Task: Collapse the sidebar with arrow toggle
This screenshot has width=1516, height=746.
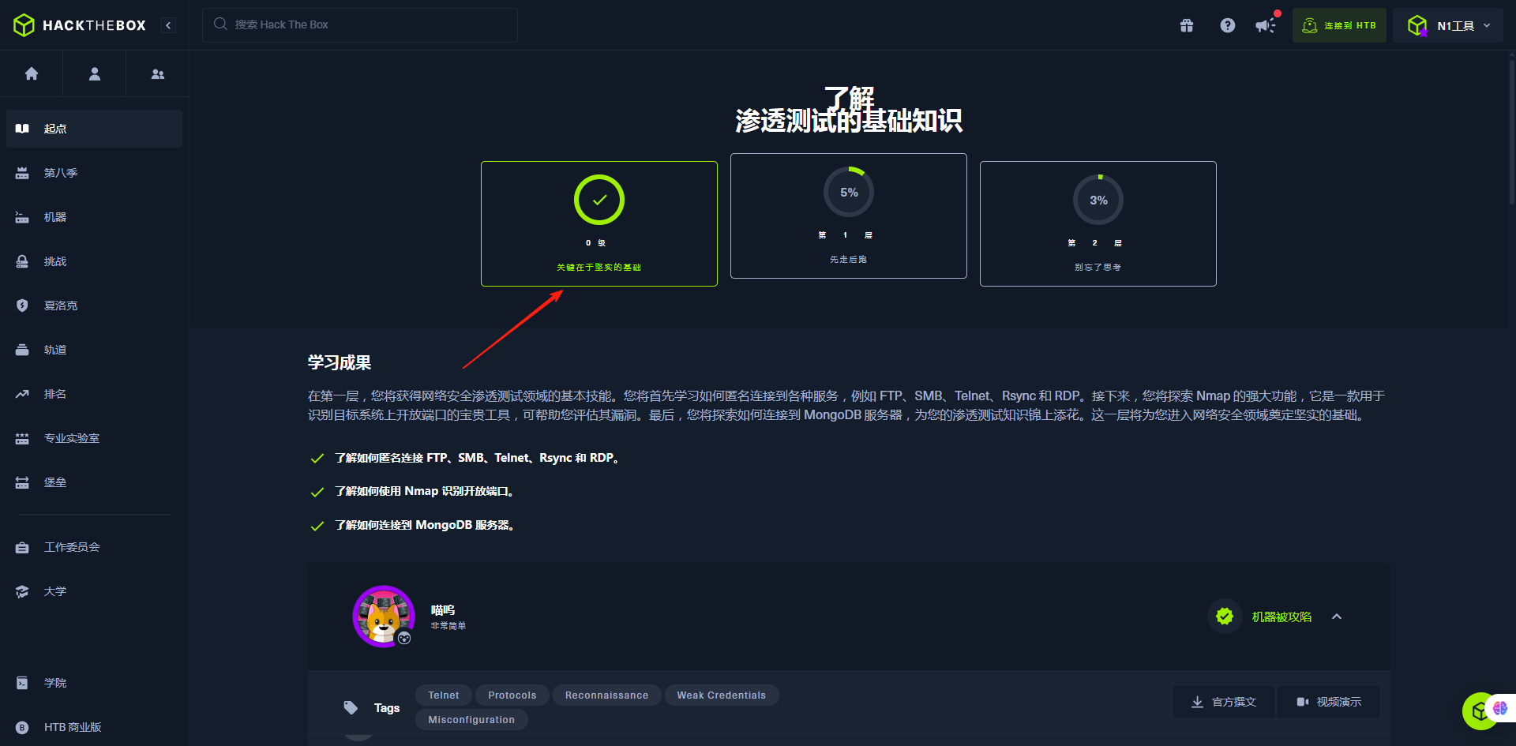Action: pyautogui.click(x=168, y=25)
